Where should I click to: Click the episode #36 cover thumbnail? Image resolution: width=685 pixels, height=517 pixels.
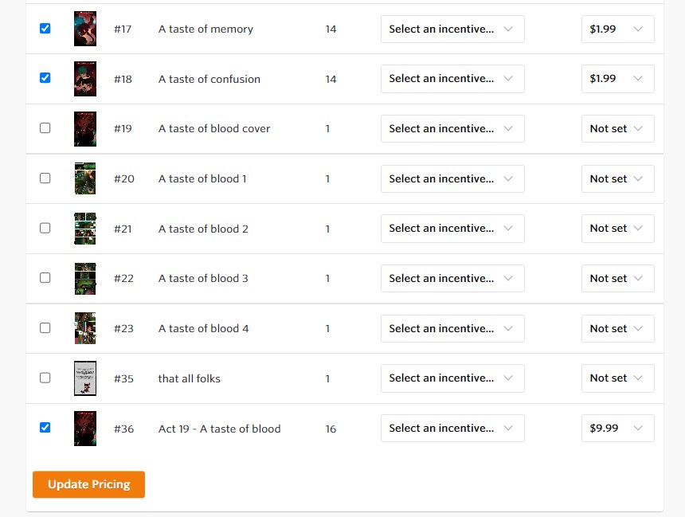[x=85, y=429]
